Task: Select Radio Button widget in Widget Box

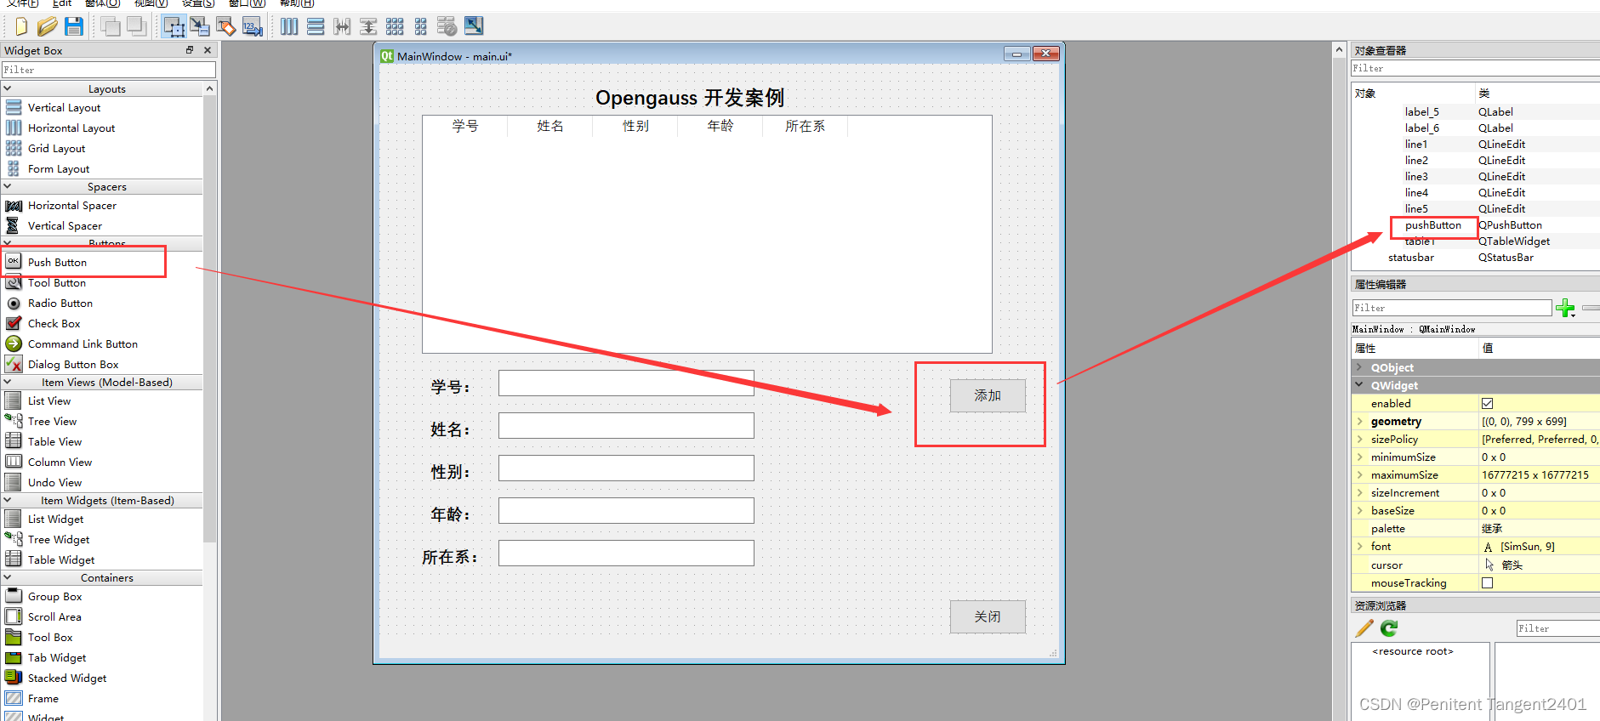Action: click(60, 303)
